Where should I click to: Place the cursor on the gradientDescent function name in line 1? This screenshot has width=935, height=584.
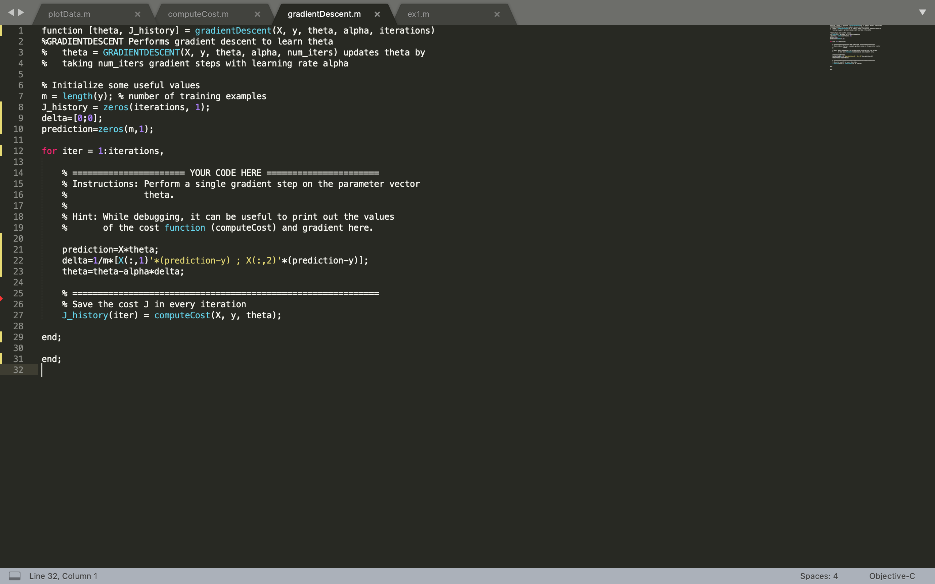[x=233, y=31]
